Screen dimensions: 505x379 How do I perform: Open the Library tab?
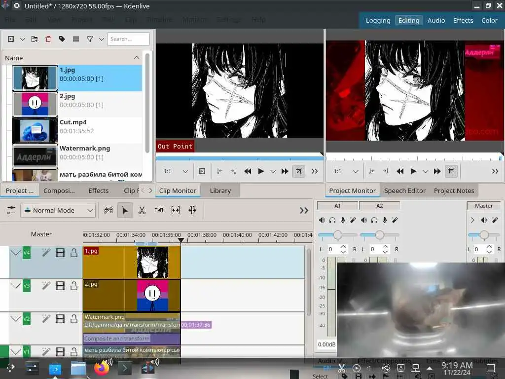220,191
